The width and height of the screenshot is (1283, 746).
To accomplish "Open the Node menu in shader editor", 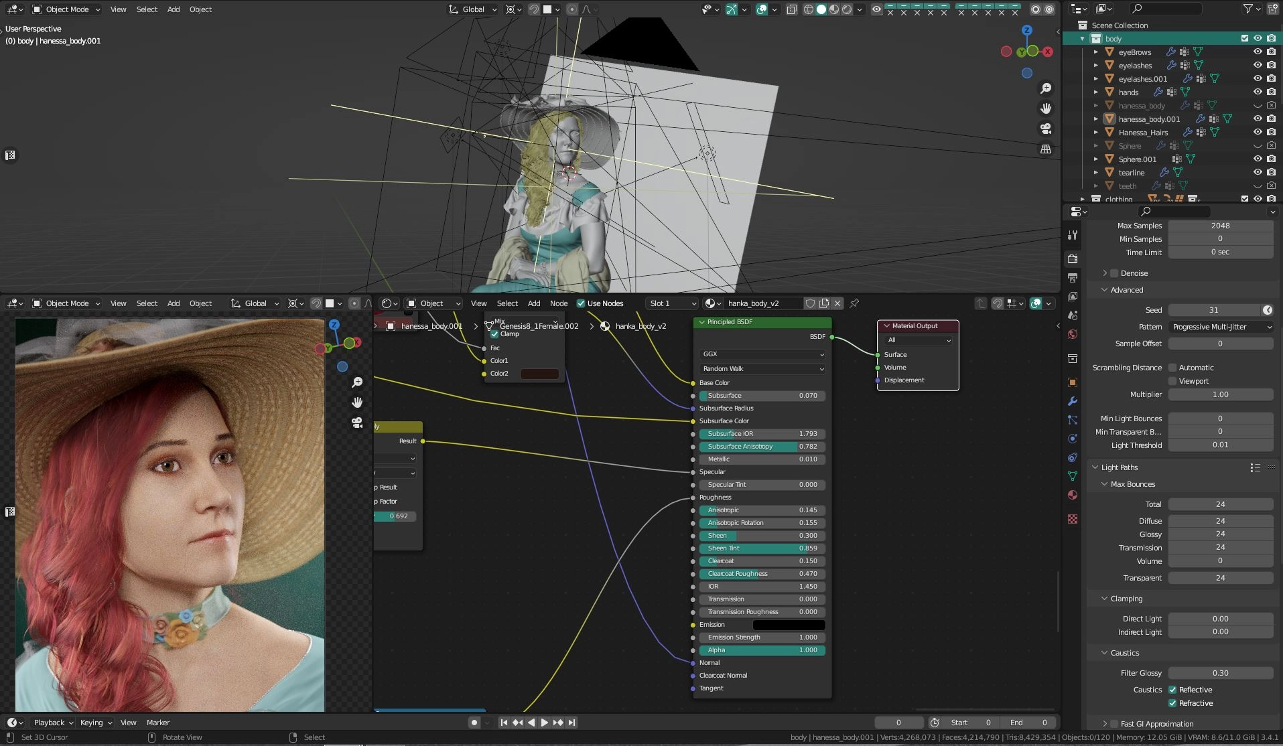I will pyautogui.click(x=558, y=303).
